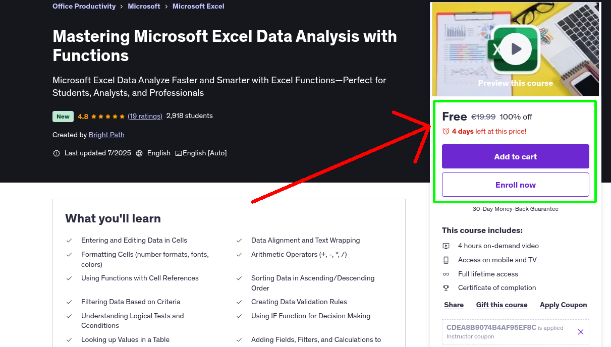Click the 2,918 students text
The height and width of the screenshot is (347, 611).
(x=190, y=115)
